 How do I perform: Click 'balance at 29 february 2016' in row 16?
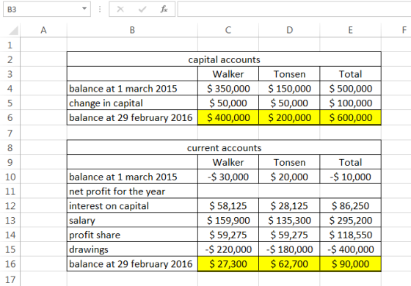pyautogui.click(x=132, y=264)
